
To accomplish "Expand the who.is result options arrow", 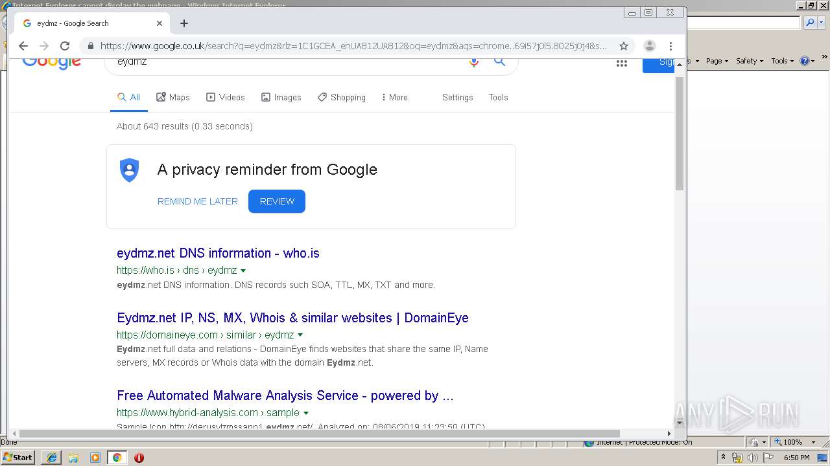I will (243, 271).
